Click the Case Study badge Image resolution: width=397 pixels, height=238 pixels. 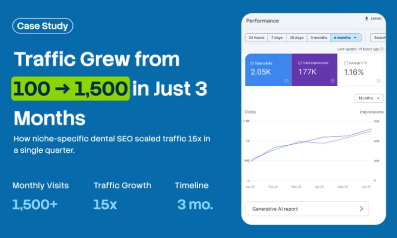tap(43, 26)
